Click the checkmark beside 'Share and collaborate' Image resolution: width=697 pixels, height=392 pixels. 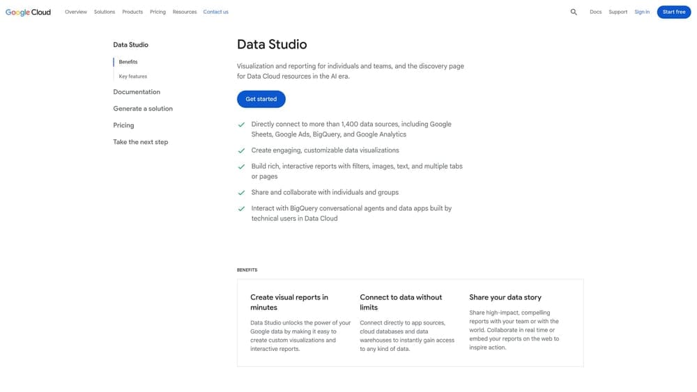click(x=241, y=193)
